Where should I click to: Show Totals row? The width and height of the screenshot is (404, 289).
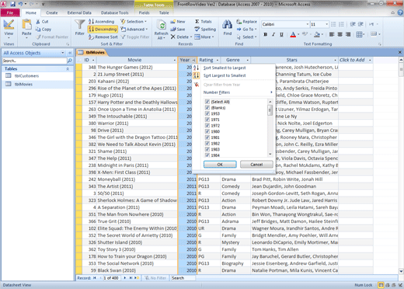pyautogui.click(x=204, y=22)
